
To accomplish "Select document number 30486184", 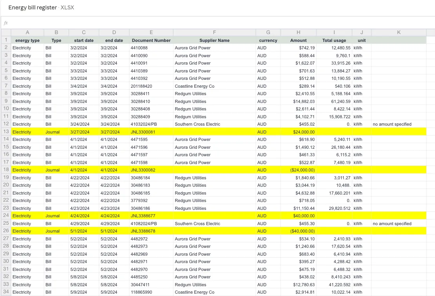I will click(x=151, y=178).
